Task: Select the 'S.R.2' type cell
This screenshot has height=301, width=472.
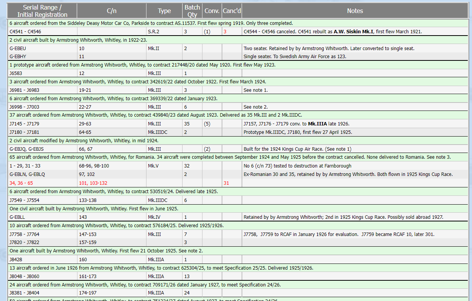Action: 164,31
